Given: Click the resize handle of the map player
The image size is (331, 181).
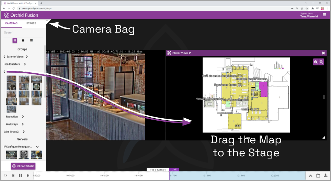Looking at the screenshot, I should click(x=324, y=137).
